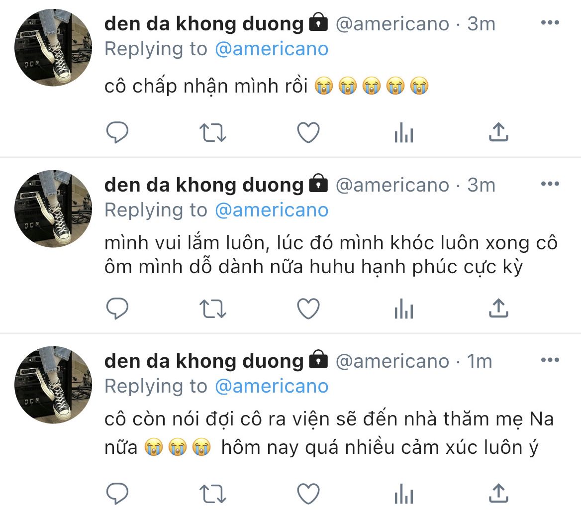Screen dimensions: 581x517
Task: Reply to the "cô còn nói đợi" tweet
Action: pos(118,494)
